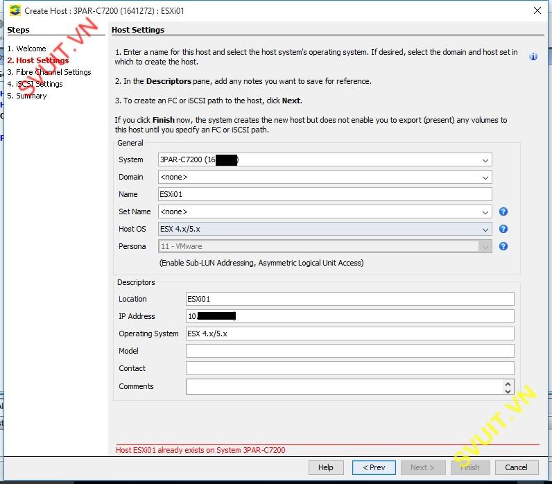Select the Host Settings step
Screen dimensions: 552x484
click(x=38, y=60)
